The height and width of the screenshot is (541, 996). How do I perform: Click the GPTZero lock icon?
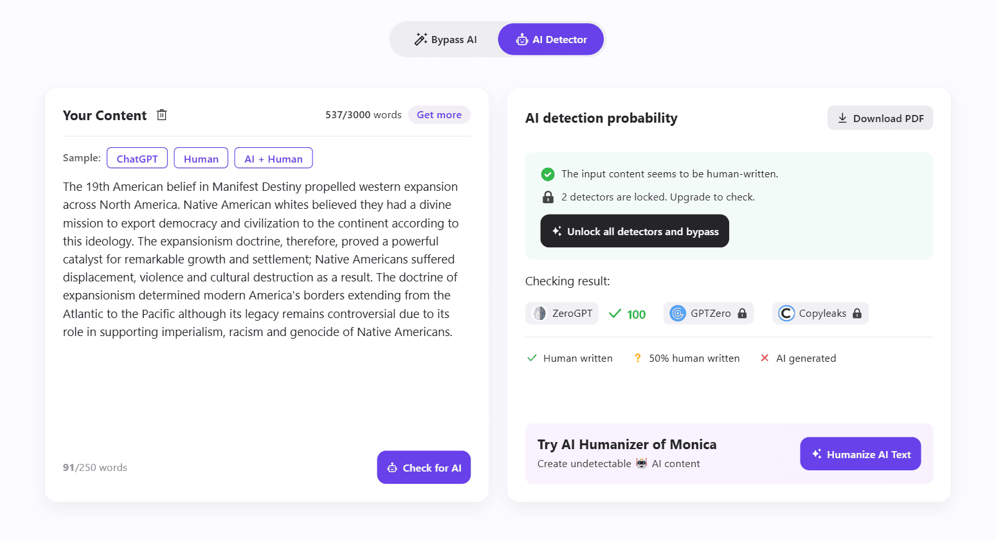click(x=743, y=314)
